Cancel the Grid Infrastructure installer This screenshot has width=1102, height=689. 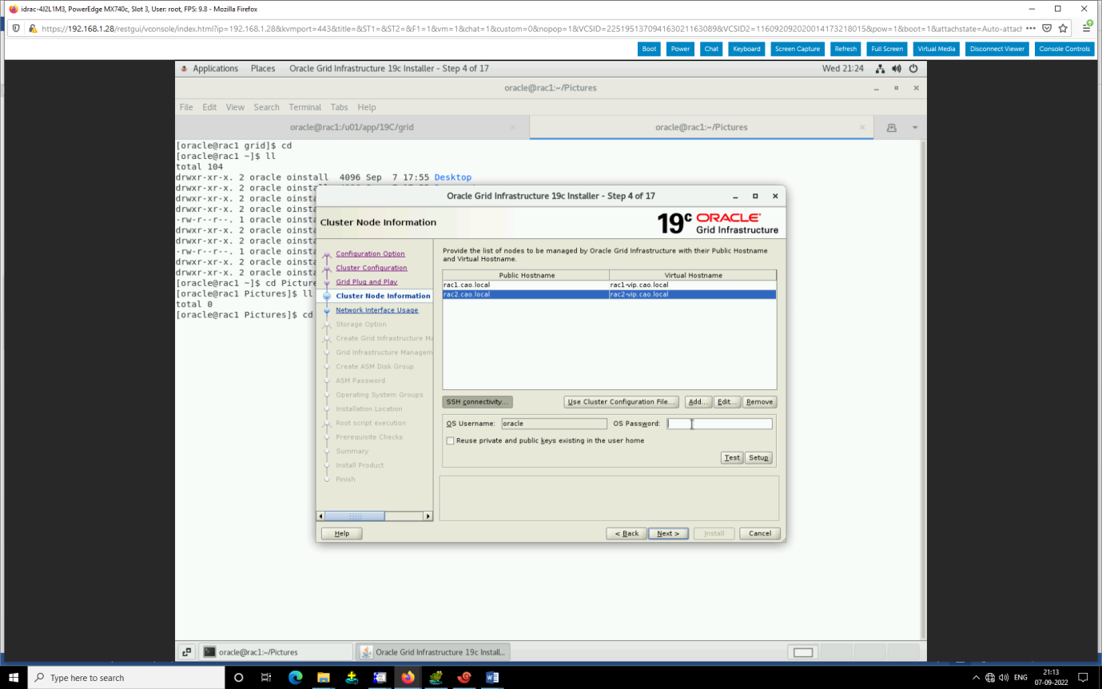click(x=760, y=533)
